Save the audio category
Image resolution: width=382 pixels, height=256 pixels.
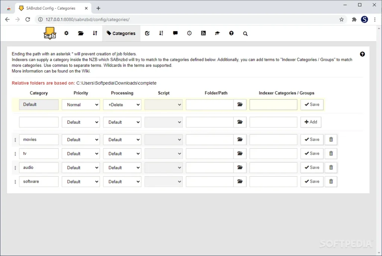point(312,167)
